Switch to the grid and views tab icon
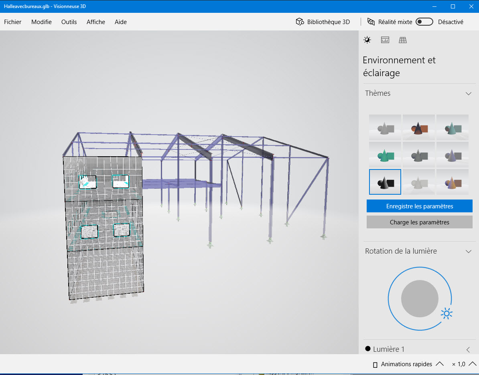This screenshot has height=375, width=479. tap(403, 40)
